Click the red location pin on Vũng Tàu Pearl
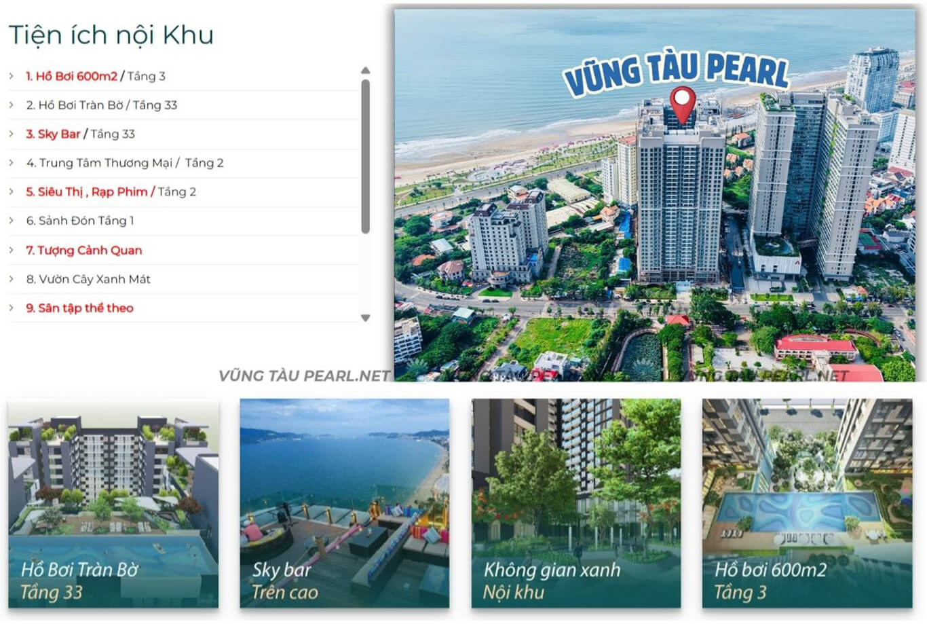 pos(683,105)
